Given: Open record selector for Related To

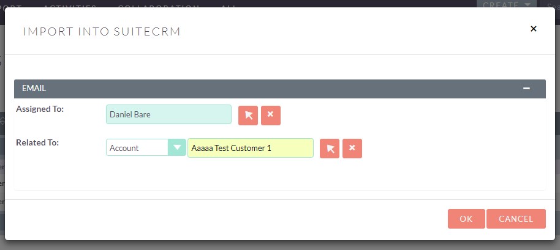Looking at the screenshot, I should coord(329,149).
